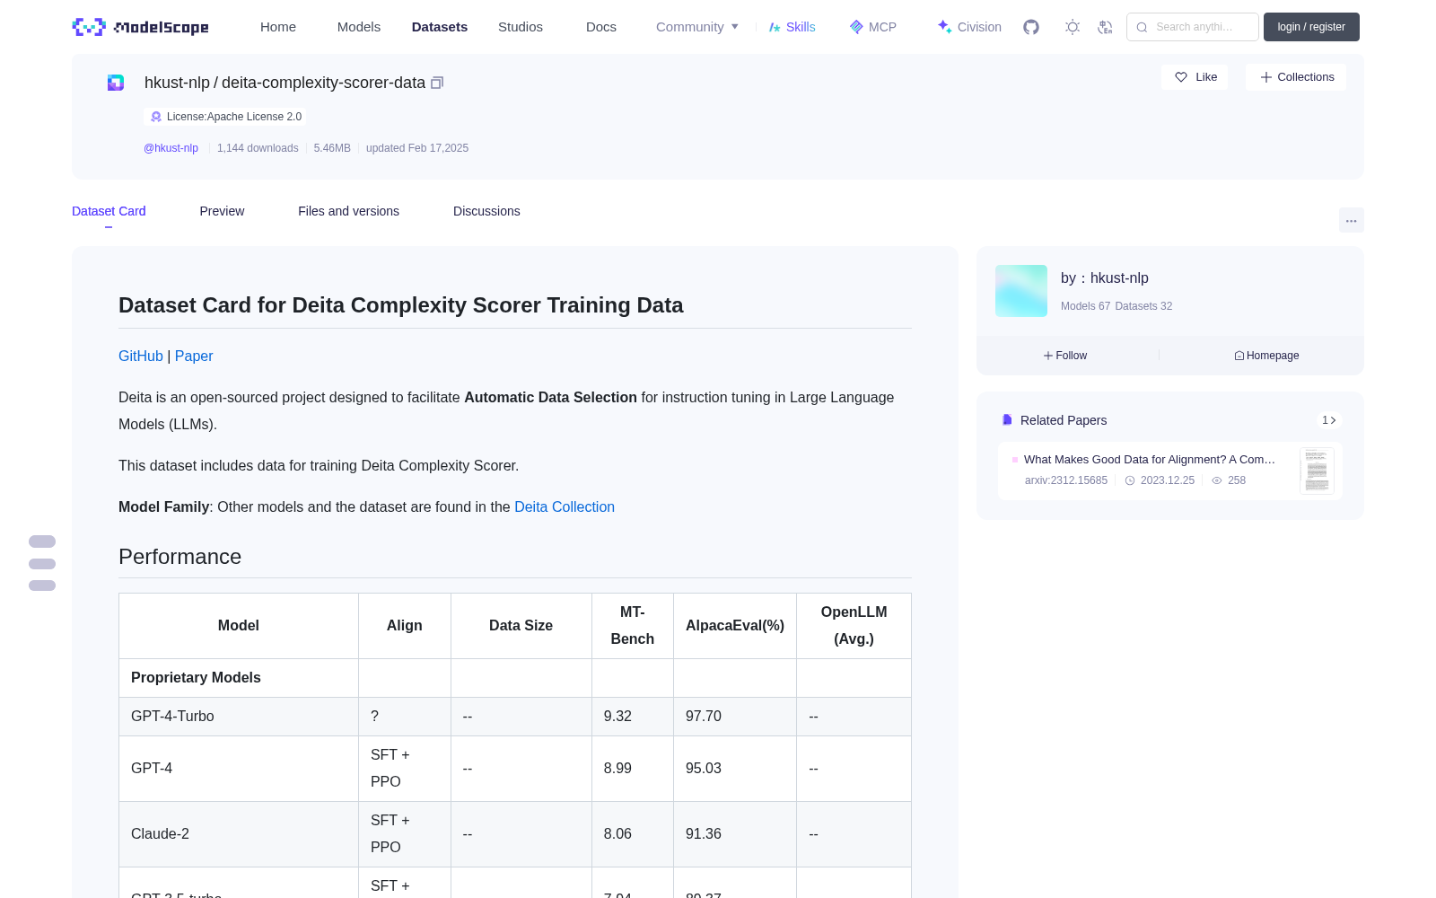This screenshot has height=898, width=1436.
Task: Click the @hkust-nlp author link
Action: (171, 148)
